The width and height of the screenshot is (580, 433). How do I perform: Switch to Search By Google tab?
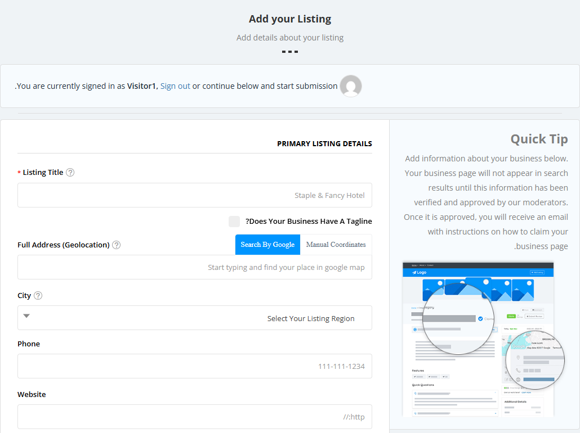coord(268,245)
